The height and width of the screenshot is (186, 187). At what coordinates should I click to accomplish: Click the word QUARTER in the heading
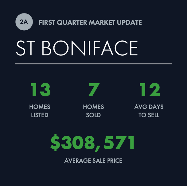tap(72, 22)
